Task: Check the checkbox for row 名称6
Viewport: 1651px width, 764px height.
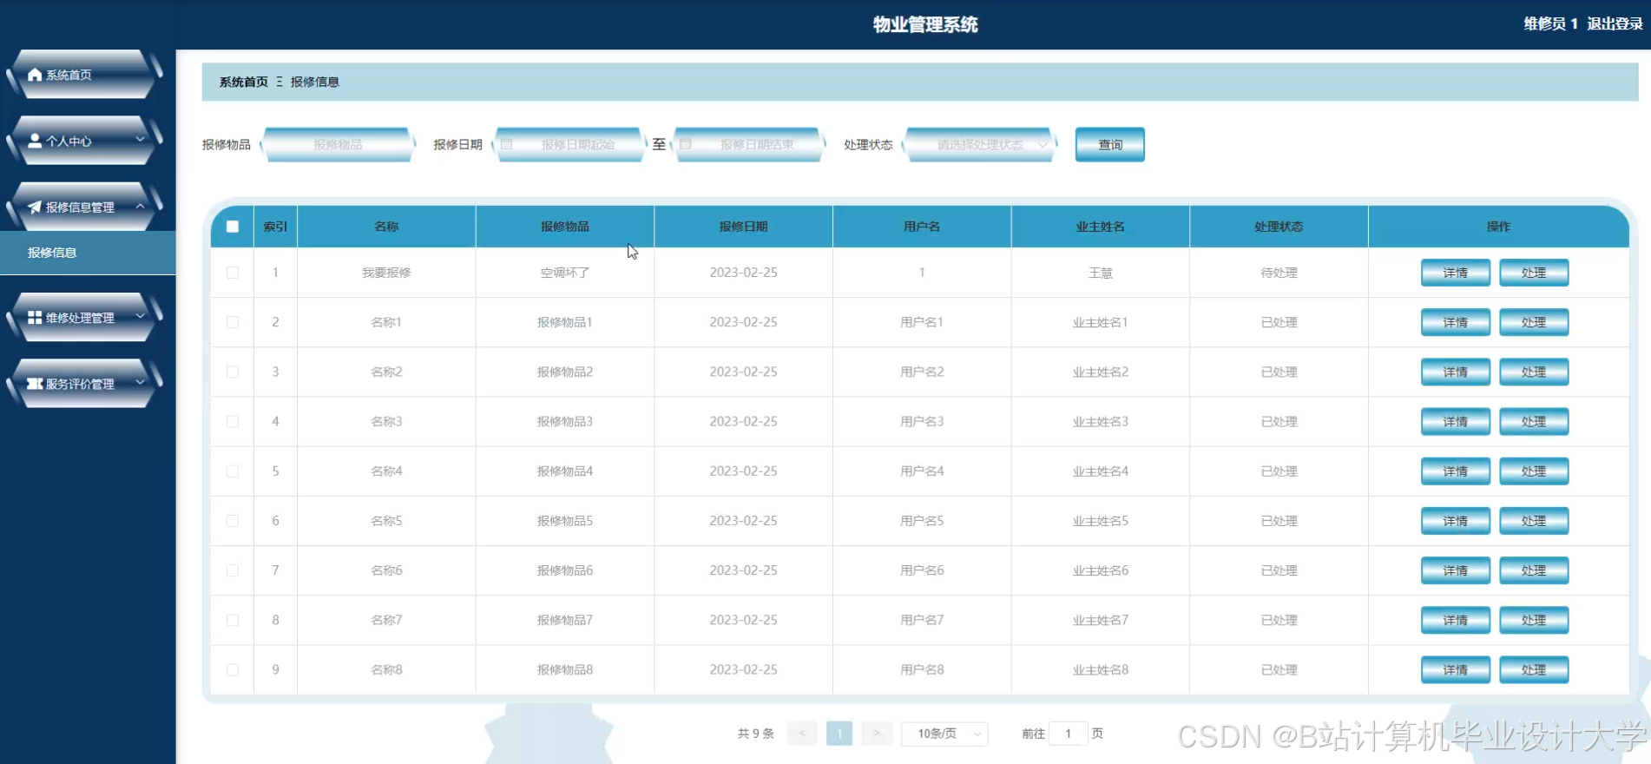Action: [x=233, y=570]
